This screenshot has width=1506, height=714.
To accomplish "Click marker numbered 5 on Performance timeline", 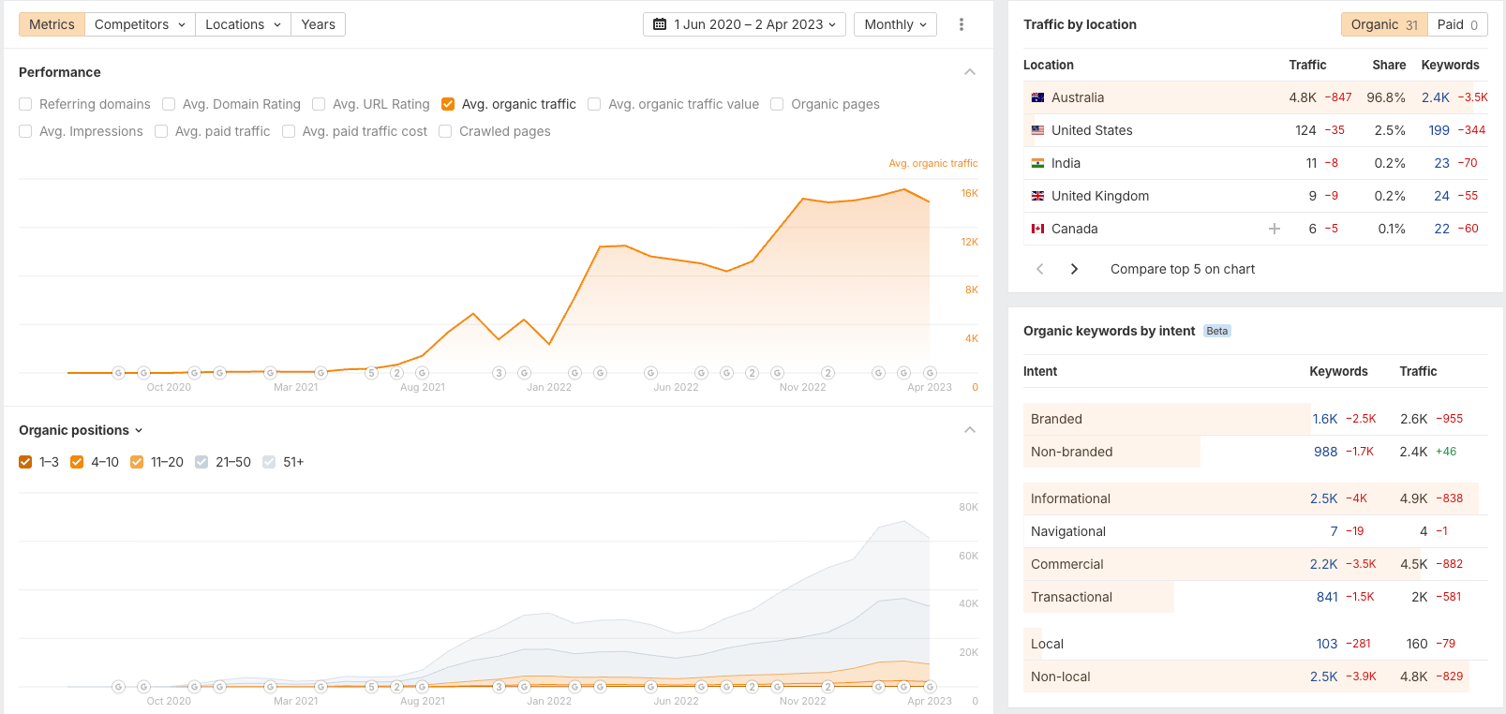I will click(371, 373).
